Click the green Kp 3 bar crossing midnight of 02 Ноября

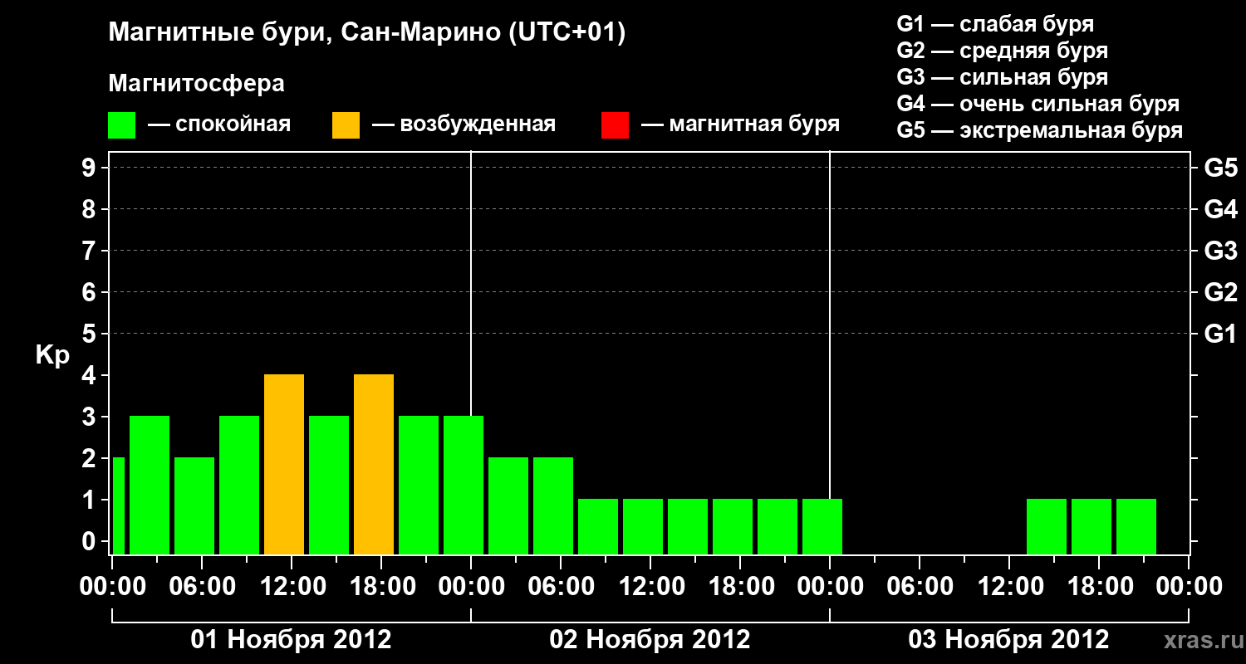point(464,485)
